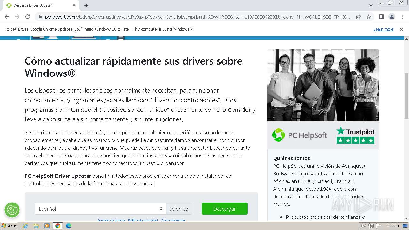Screen dimensions: 409x230
Task: Open the Acuerdo de licencia link
Action: [111, 220]
